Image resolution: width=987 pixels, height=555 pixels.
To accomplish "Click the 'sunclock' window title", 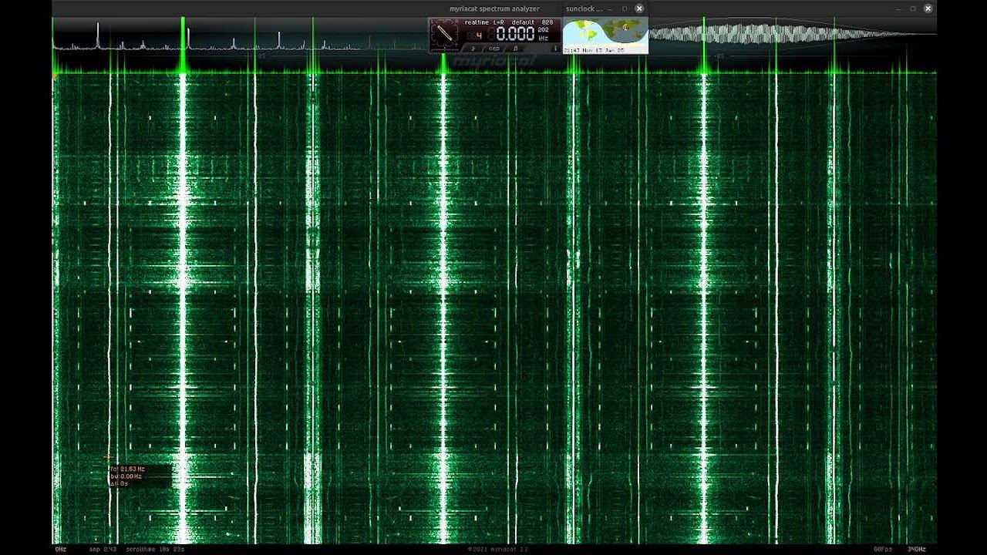I will pos(584,8).
